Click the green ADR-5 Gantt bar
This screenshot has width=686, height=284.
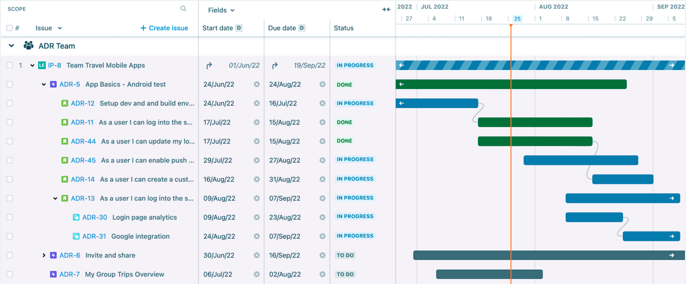coord(511,84)
